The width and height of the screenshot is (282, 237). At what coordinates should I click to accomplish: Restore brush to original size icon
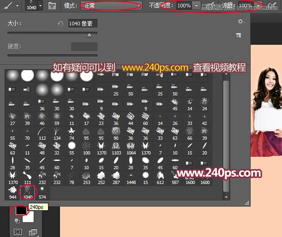click(x=61, y=24)
